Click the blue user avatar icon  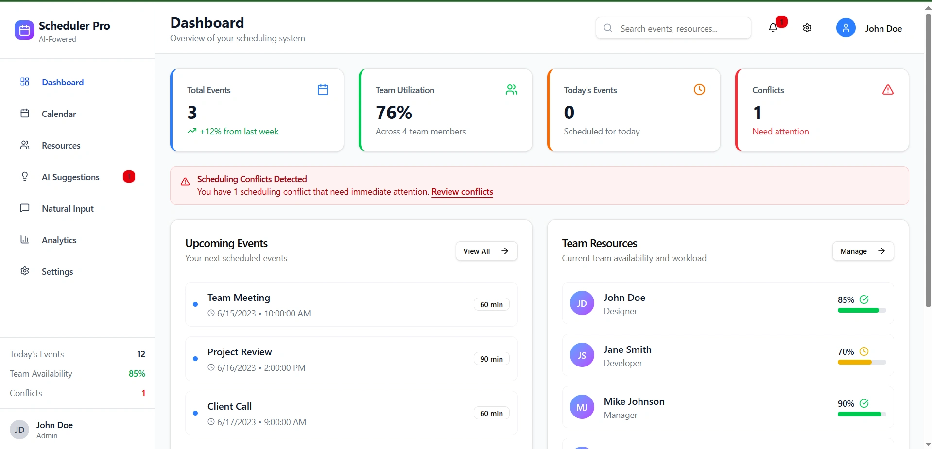pyautogui.click(x=846, y=28)
